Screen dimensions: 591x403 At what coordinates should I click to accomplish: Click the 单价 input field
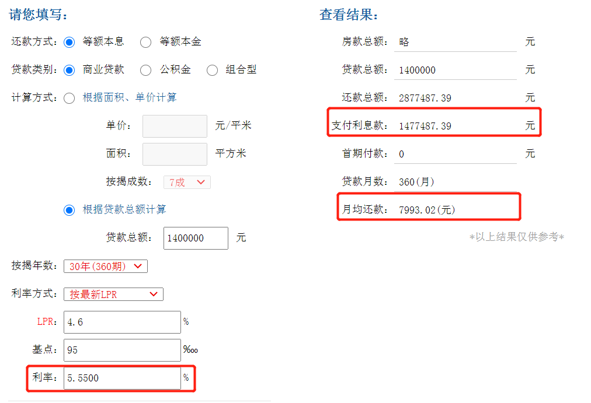[175, 126]
